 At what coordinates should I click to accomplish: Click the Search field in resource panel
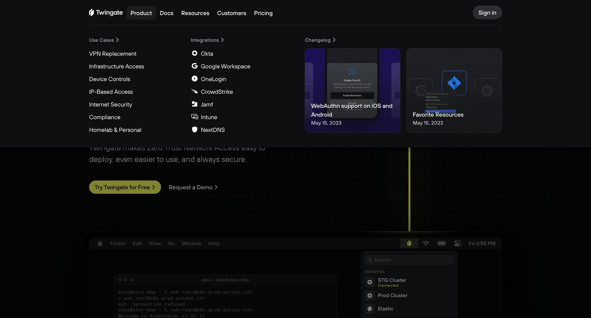tap(409, 260)
